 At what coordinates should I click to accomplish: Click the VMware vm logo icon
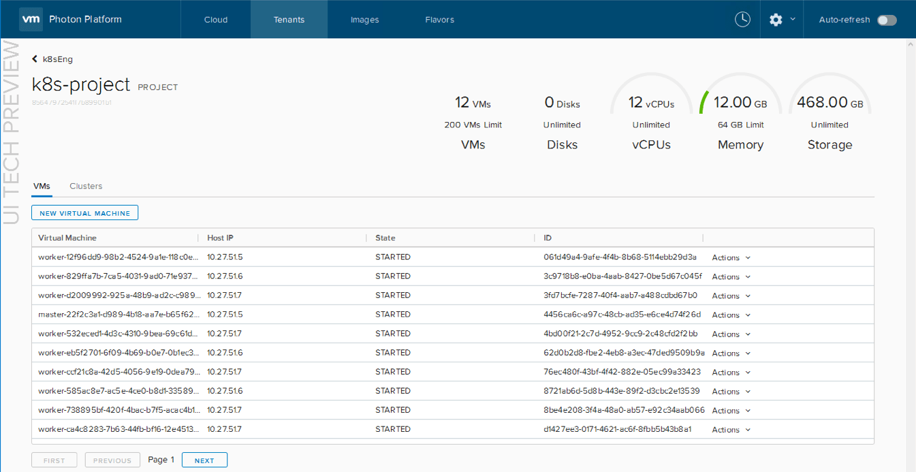(31, 19)
